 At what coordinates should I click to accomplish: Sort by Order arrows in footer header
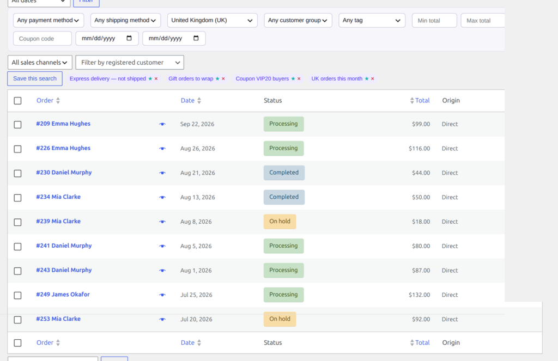pos(58,343)
